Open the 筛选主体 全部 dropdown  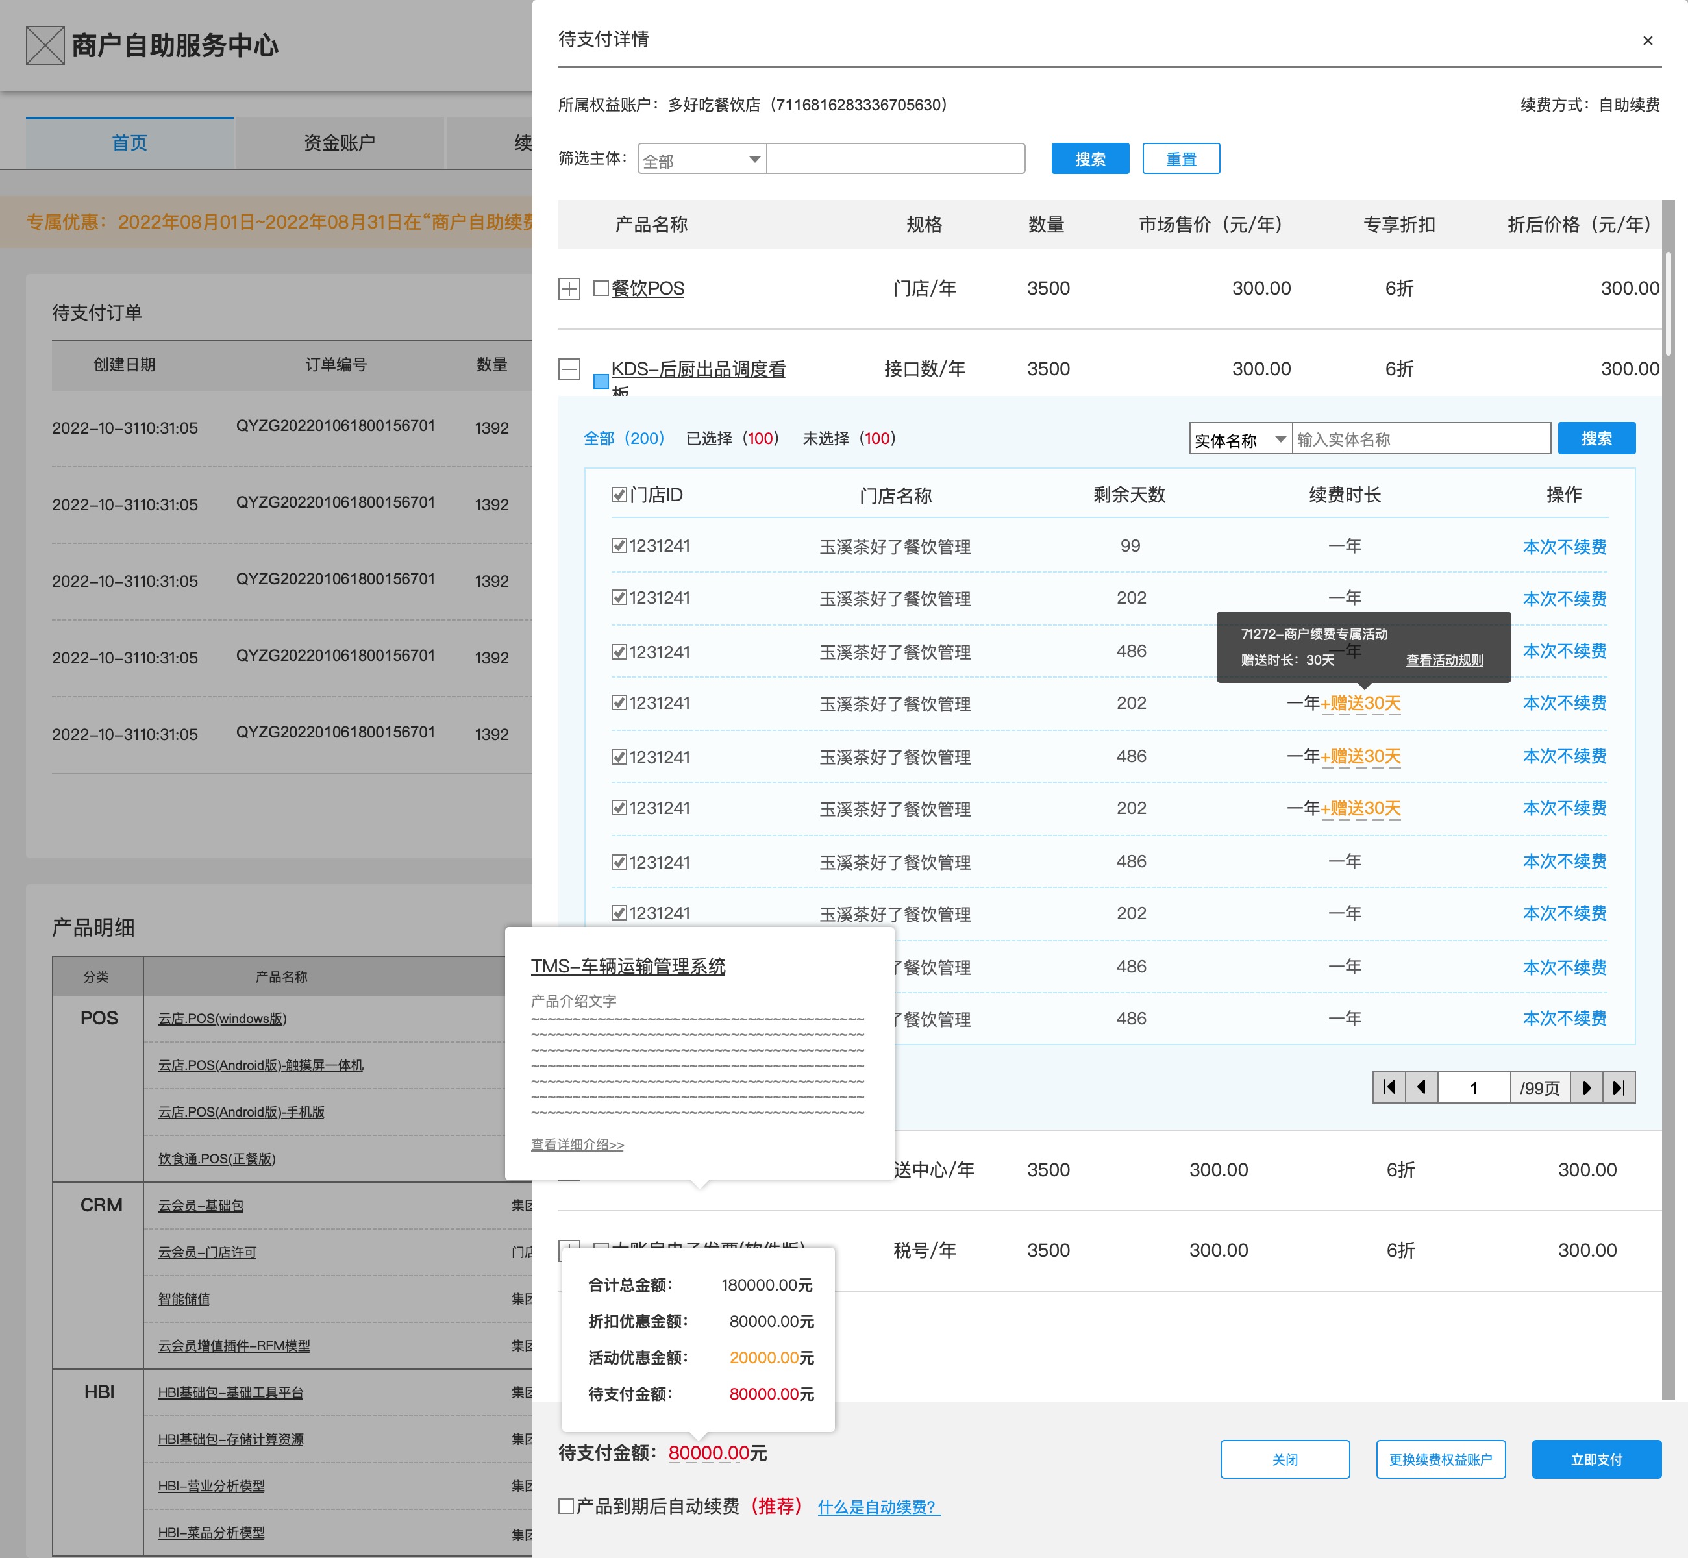(x=702, y=159)
